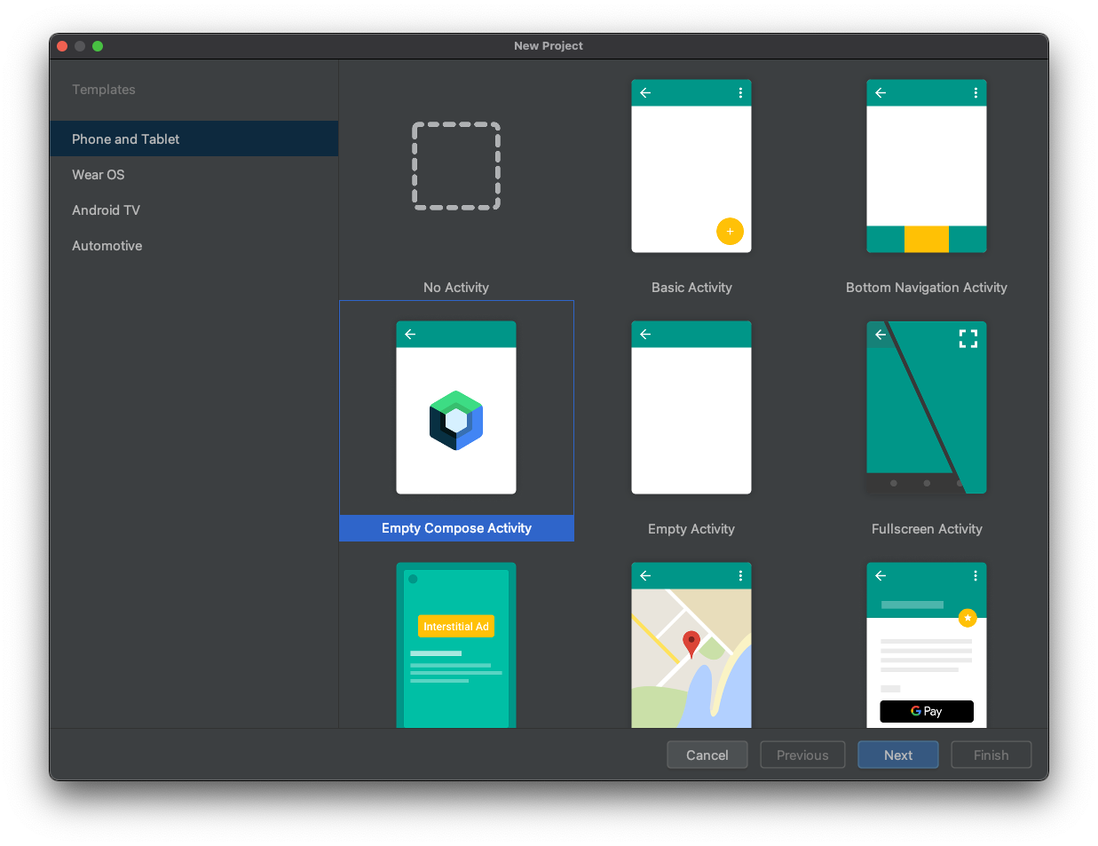
Task: Pick the Google Maps Activity template
Action: [x=691, y=645]
